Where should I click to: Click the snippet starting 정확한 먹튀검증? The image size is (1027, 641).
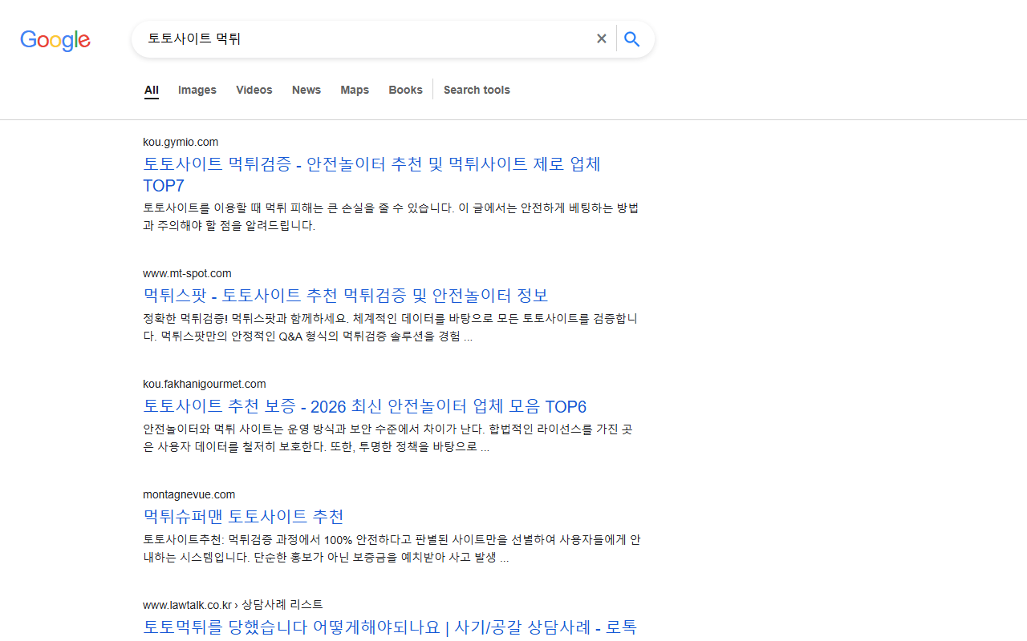coord(390,328)
